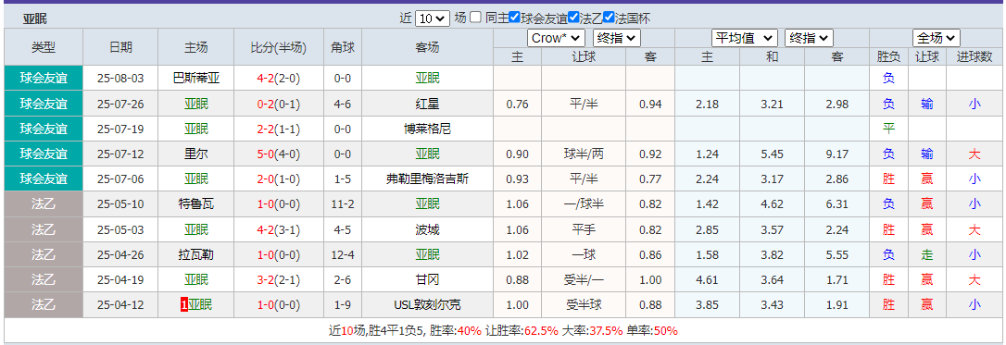1006x345 pixels.
Task: Open the 平均值 dropdown
Action: (745, 38)
